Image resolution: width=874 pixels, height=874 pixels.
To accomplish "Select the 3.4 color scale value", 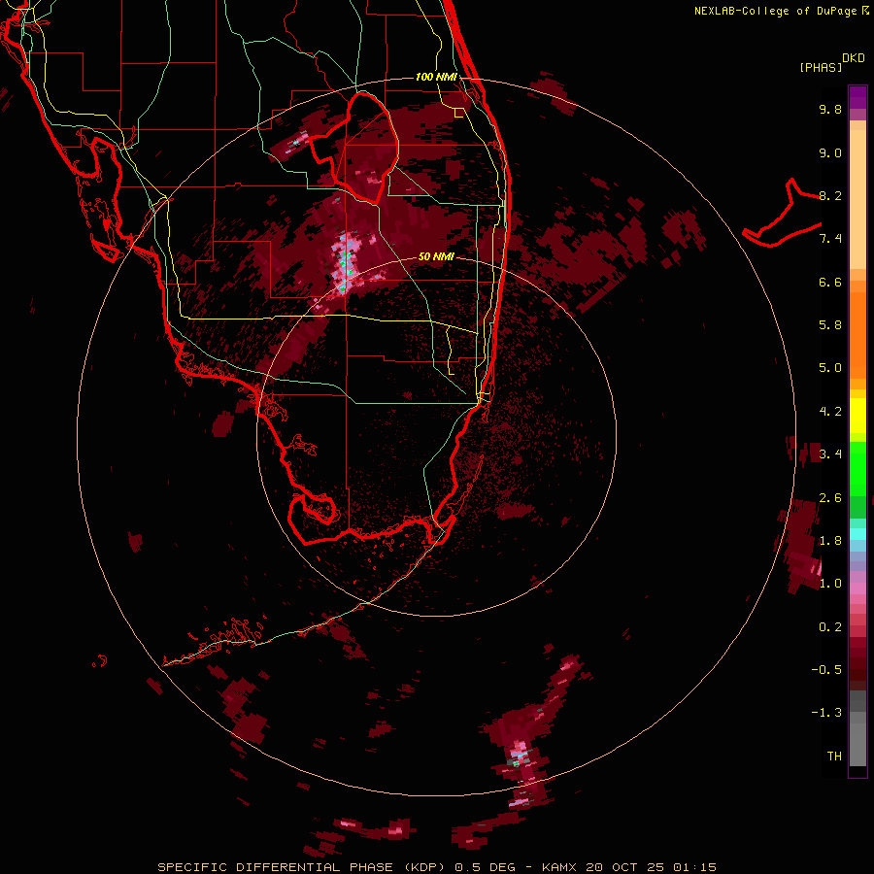I will 830,454.
